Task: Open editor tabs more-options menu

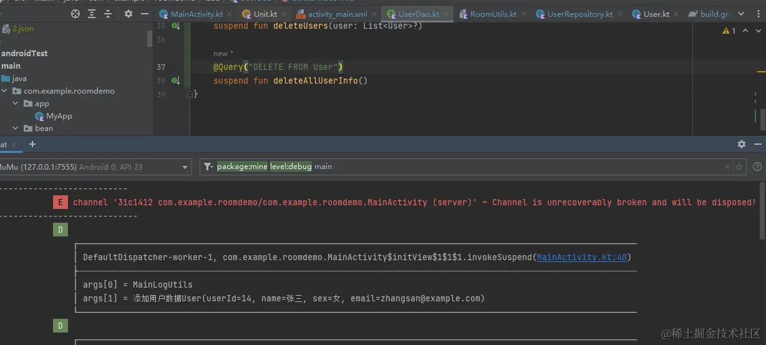Action: pos(757,14)
